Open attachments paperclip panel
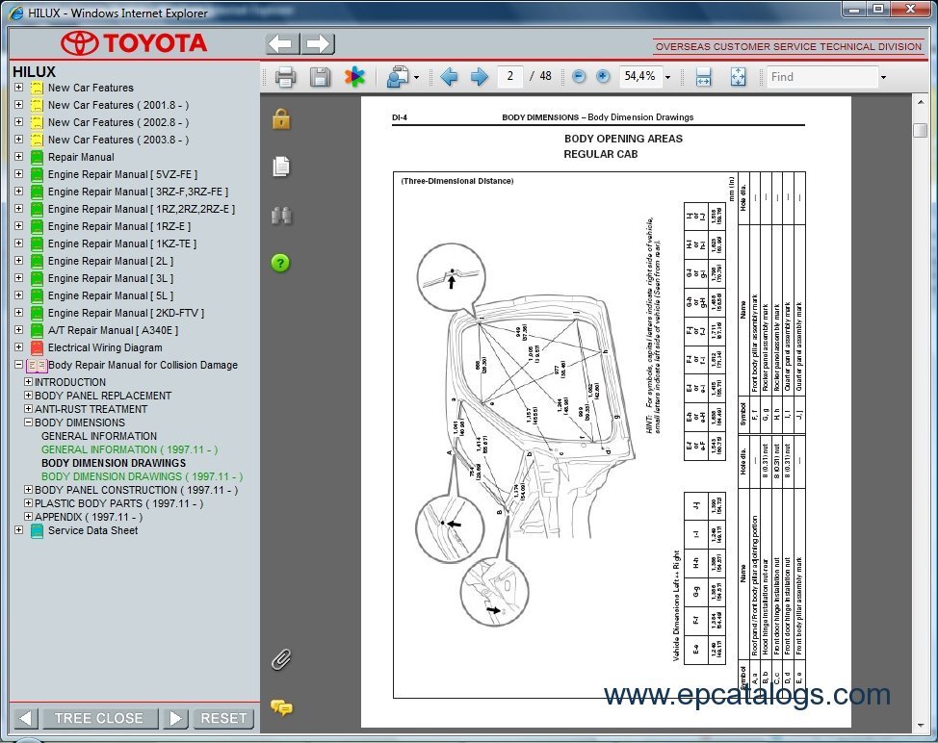The width and height of the screenshot is (938, 743). point(281,659)
